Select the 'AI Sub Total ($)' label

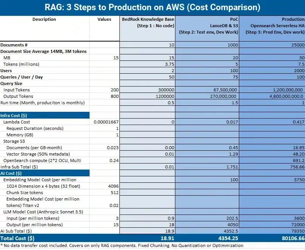[16, 231]
